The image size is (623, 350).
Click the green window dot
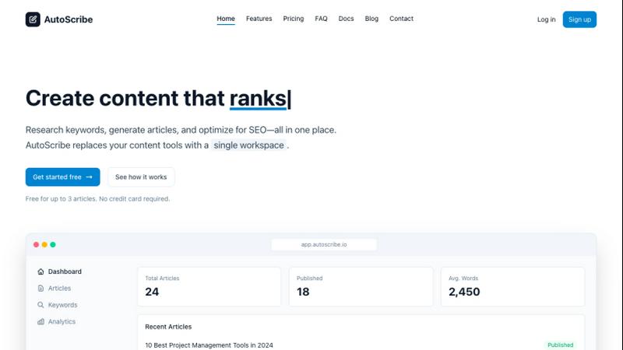tap(53, 244)
